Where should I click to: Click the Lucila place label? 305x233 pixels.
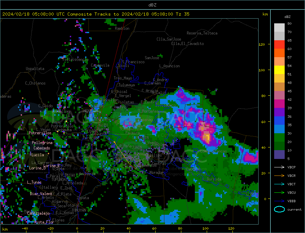tap(38, 155)
